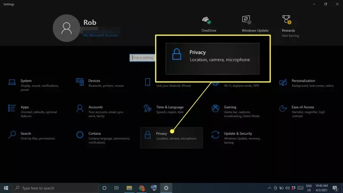Click the Rewards trophy icon

287,20
